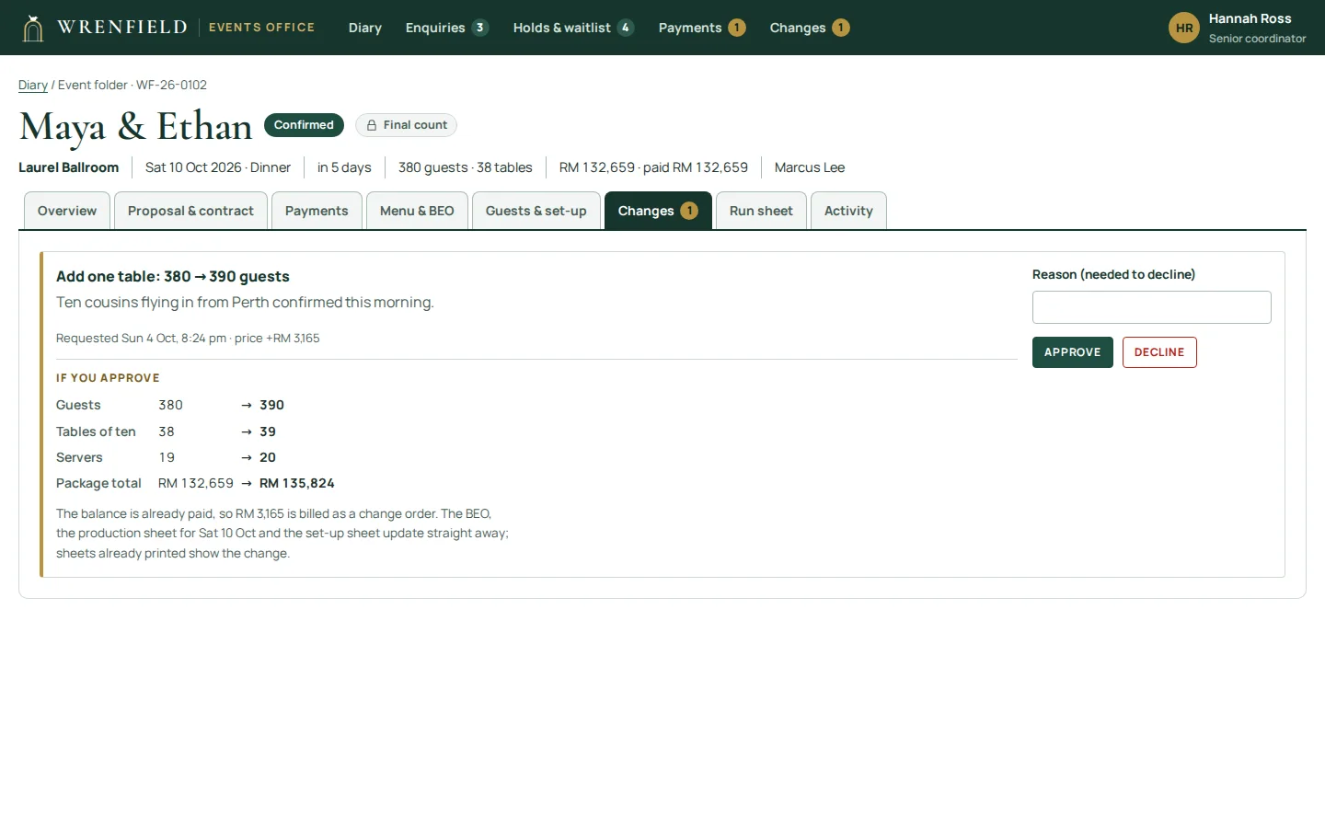Click the Confirmed status pill
The height and width of the screenshot is (828, 1325).
(304, 125)
